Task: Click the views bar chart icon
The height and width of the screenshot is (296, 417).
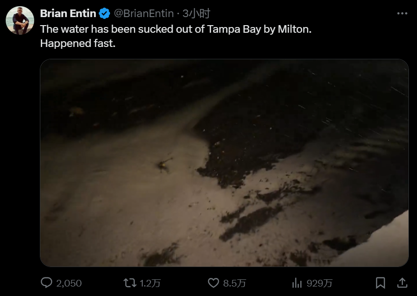Action: click(x=297, y=283)
